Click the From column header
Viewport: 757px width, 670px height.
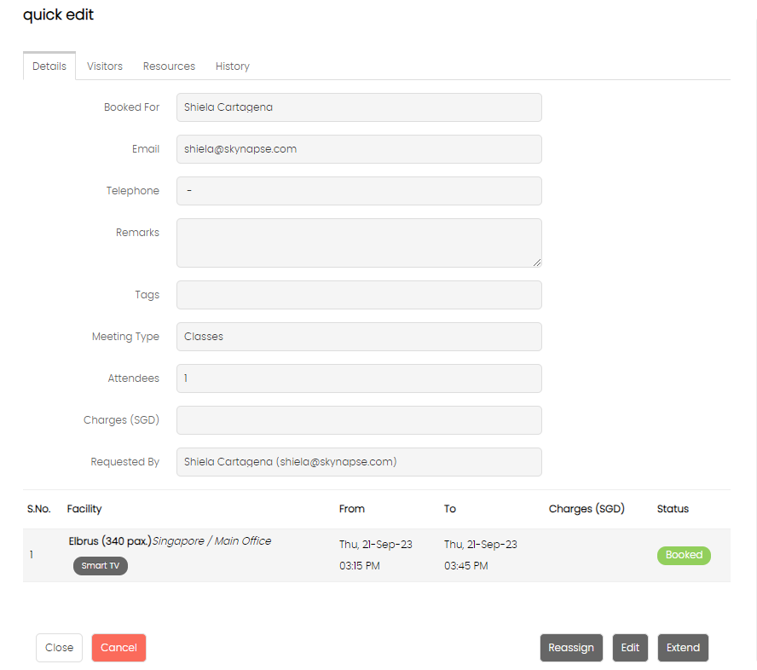(x=351, y=509)
